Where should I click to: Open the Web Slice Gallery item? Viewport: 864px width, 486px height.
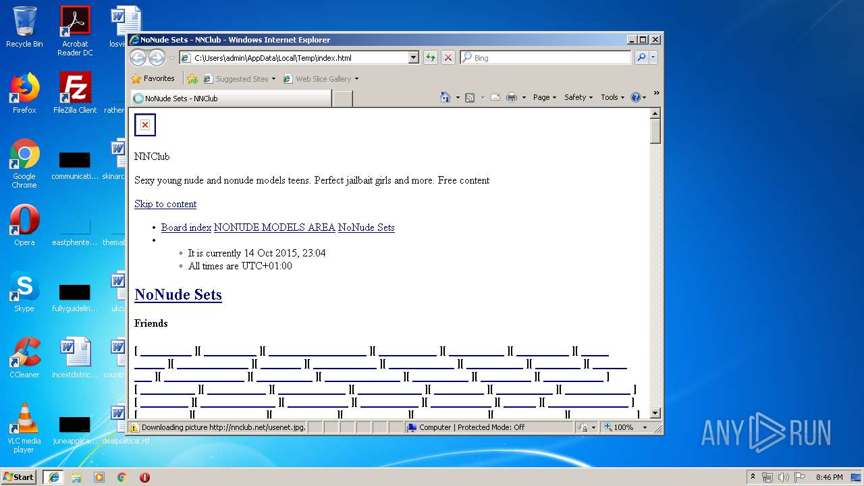coord(321,79)
